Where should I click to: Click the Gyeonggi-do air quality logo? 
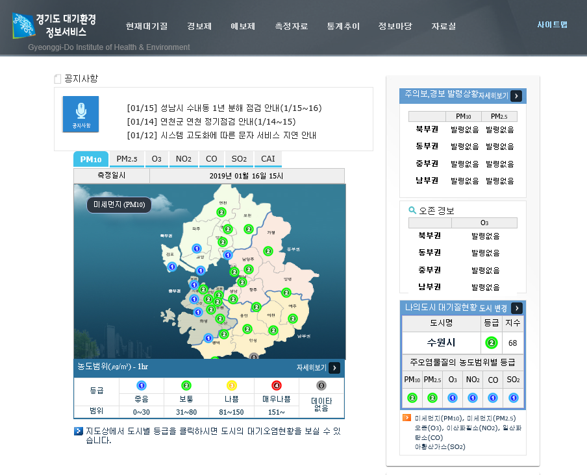(54, 26)
